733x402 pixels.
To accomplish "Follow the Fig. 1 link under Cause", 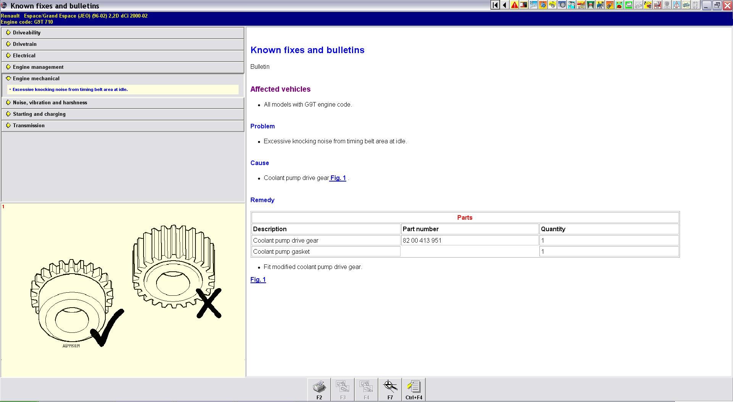I will tap(338, 178).
